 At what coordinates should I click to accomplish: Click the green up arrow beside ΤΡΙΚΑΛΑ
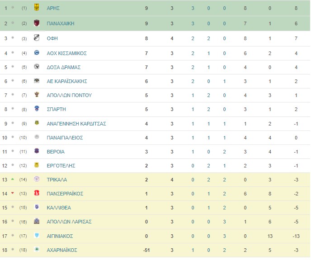click(13, 179)
